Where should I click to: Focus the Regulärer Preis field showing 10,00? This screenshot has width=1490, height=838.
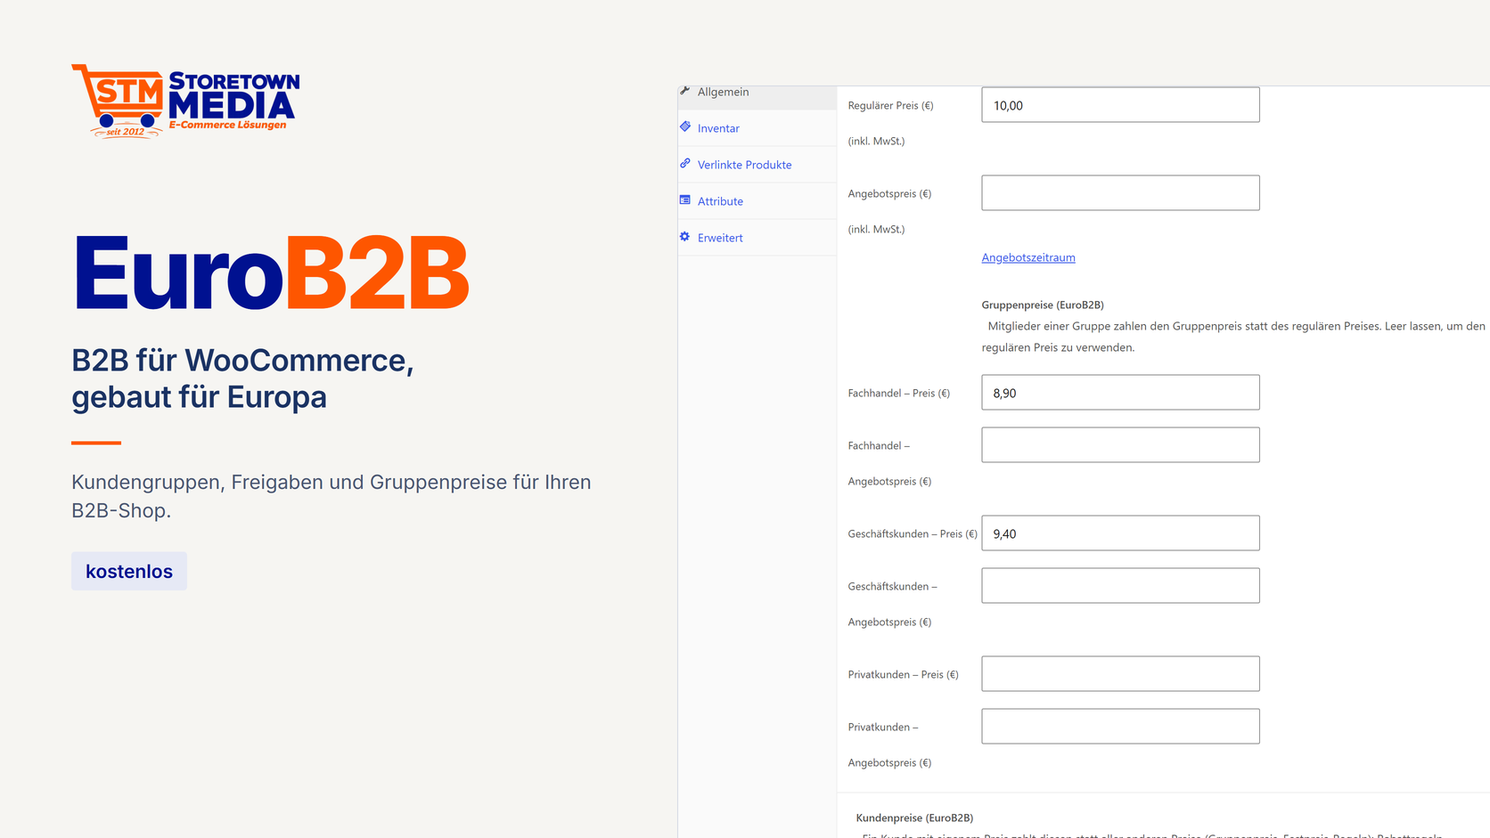click(1120, 105)
